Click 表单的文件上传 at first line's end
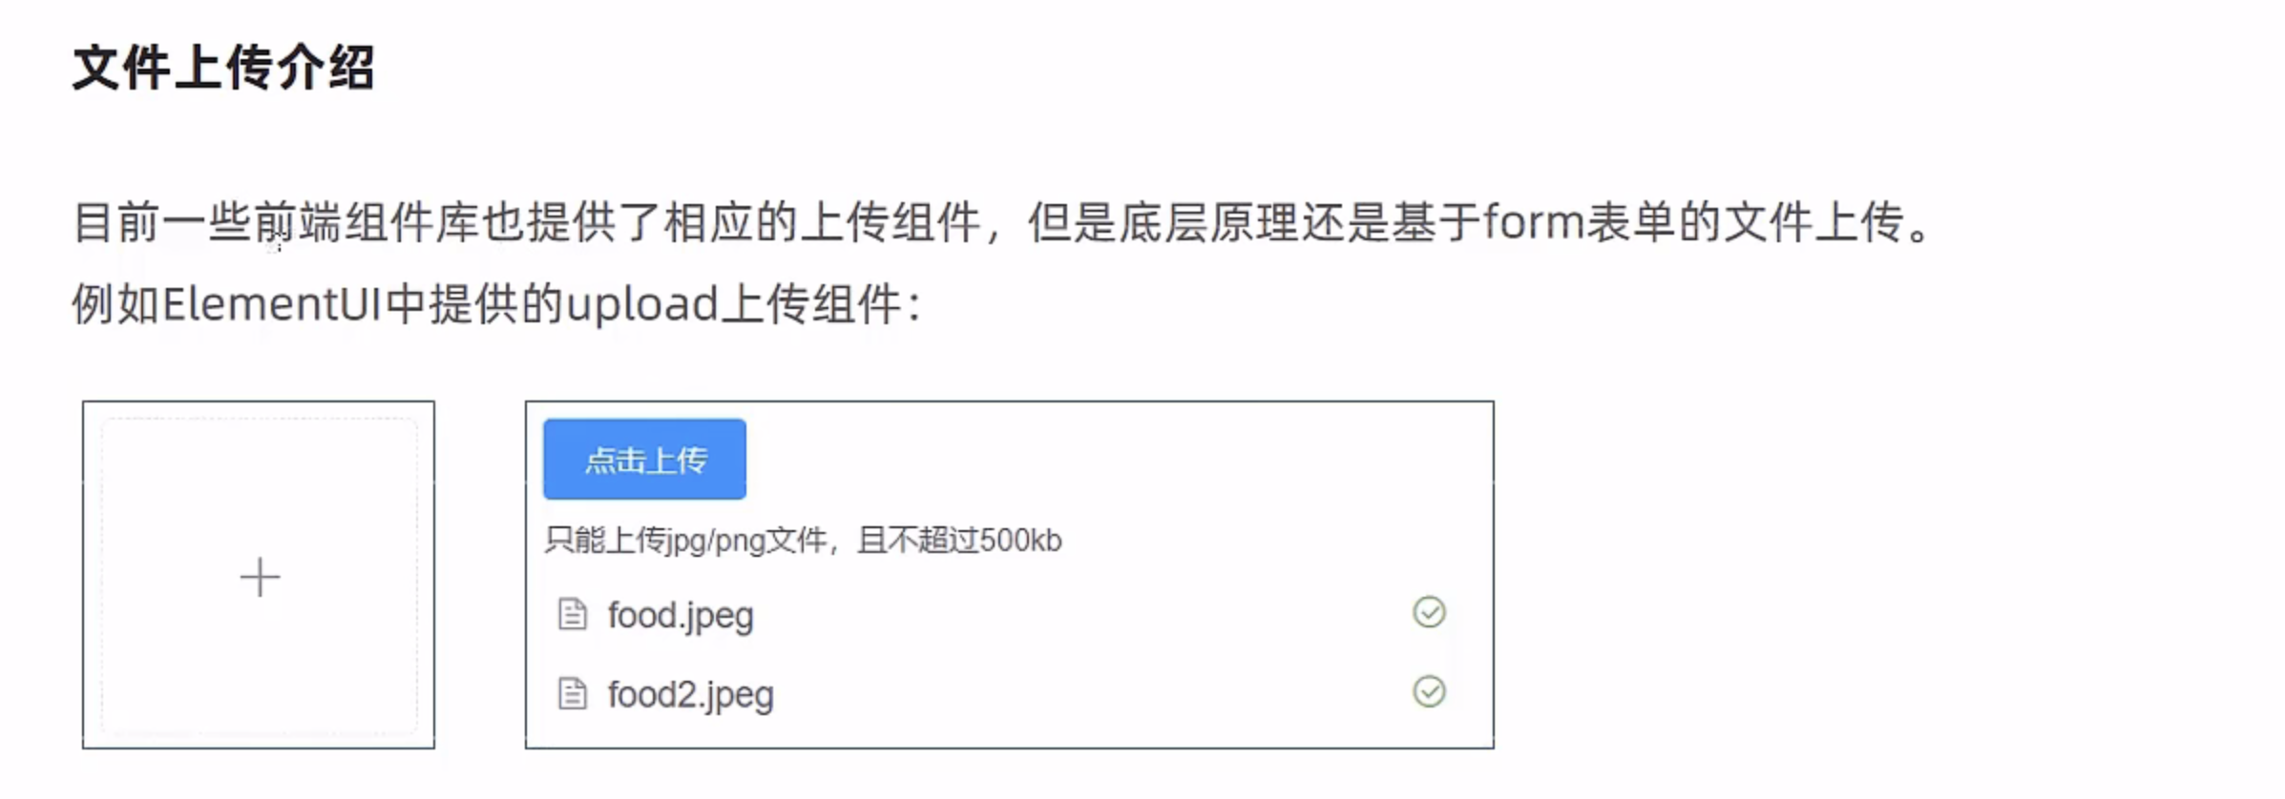Screen dimensions: 2285x799 coord(1745,223)
